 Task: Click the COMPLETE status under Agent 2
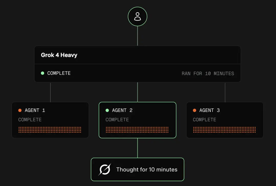[x=117, y=120]
